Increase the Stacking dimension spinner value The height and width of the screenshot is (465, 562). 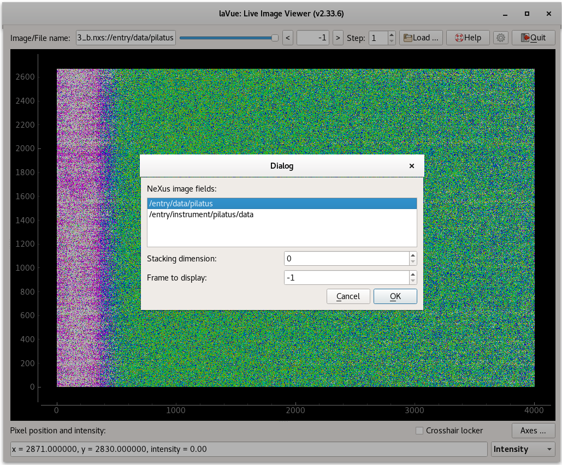point(413,255)
